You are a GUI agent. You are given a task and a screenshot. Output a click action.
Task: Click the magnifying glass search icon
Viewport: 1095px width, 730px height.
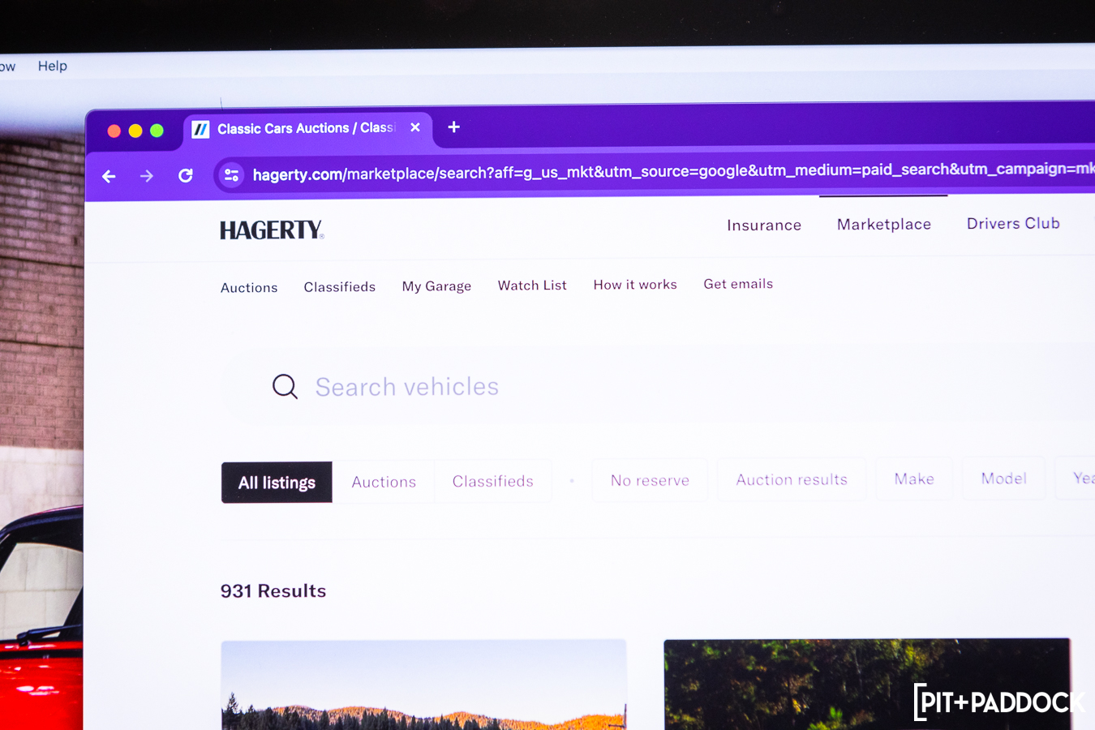pos(285,387)
